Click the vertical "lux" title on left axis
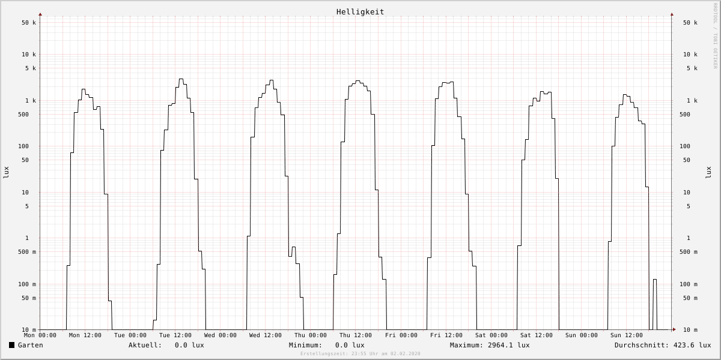Image resolution: width=721 pixels, height=360 pixels. pyautogui.click(x=6, y=172)
